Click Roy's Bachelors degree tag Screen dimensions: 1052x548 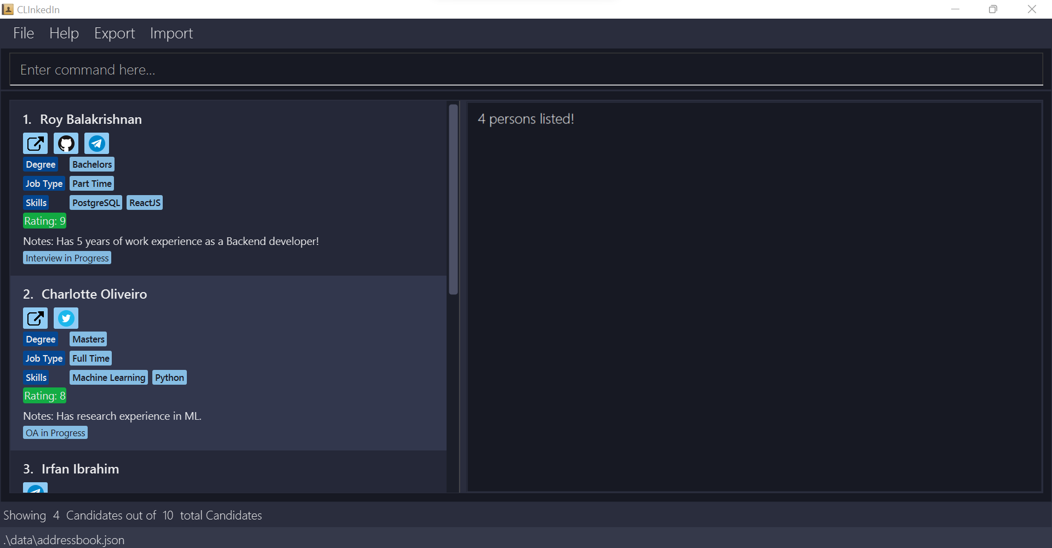point(92,164)
